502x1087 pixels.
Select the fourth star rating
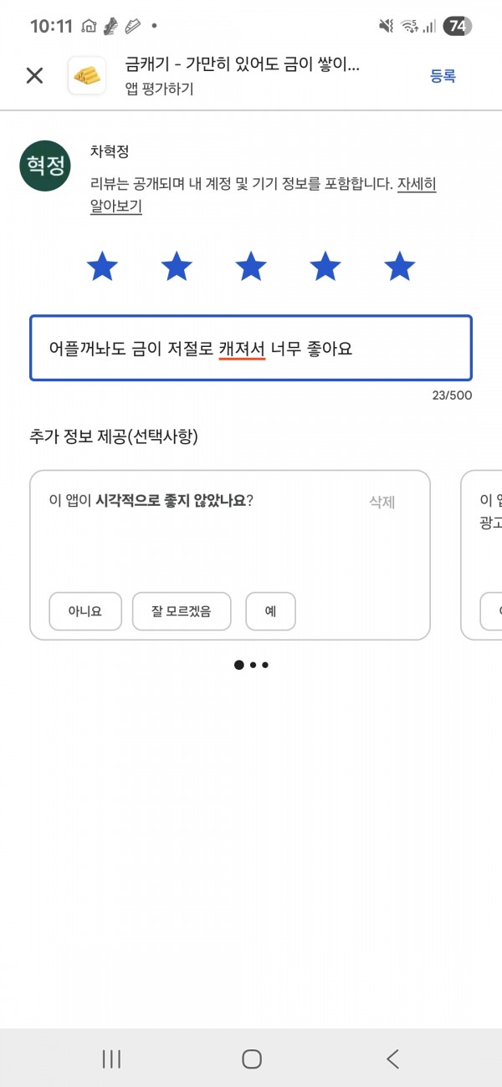pyautogui.click(x=325, y=267)
